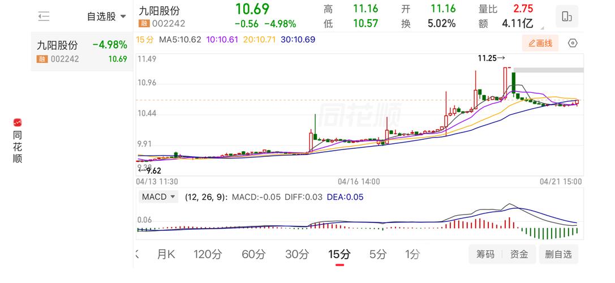The width and height of the screenshot is (615, 283).
Task: Switch to 1分 period tab
Action: click(x=412, y=254)
